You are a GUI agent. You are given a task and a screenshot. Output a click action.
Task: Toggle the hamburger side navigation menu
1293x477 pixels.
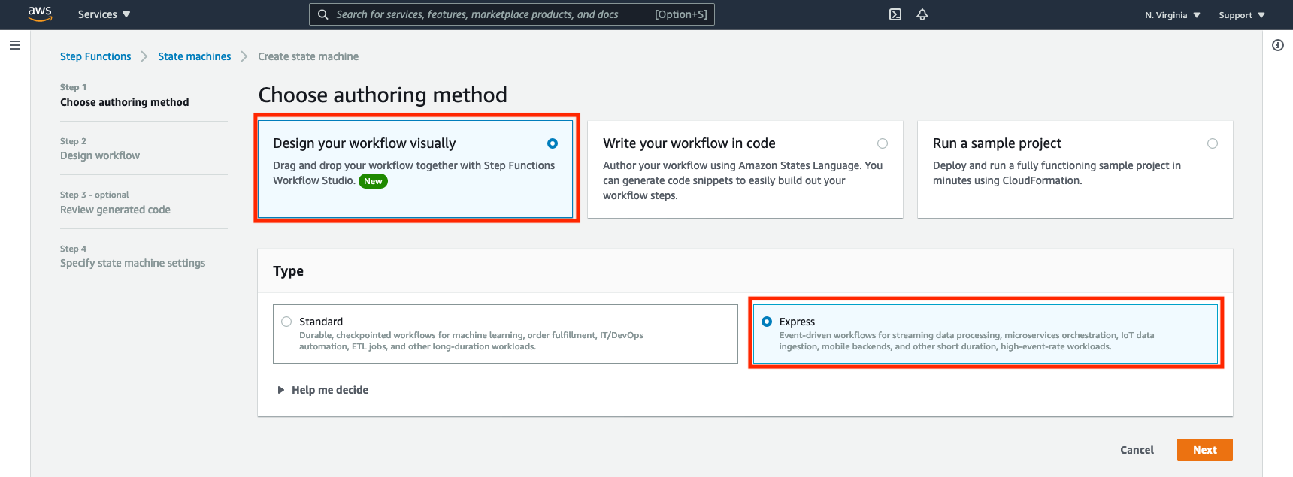coord(14,45)
